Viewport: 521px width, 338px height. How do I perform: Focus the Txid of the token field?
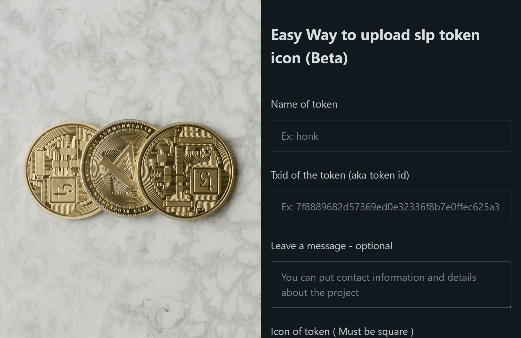[391, 207]
